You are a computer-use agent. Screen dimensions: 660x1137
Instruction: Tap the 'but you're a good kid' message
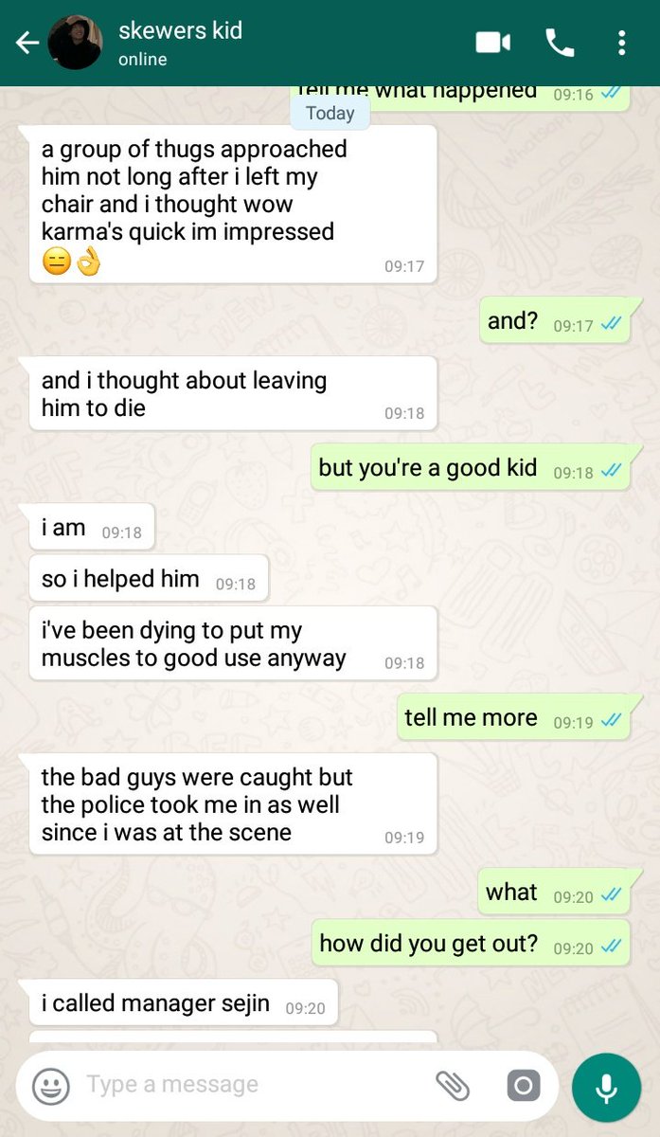[471, 467]
